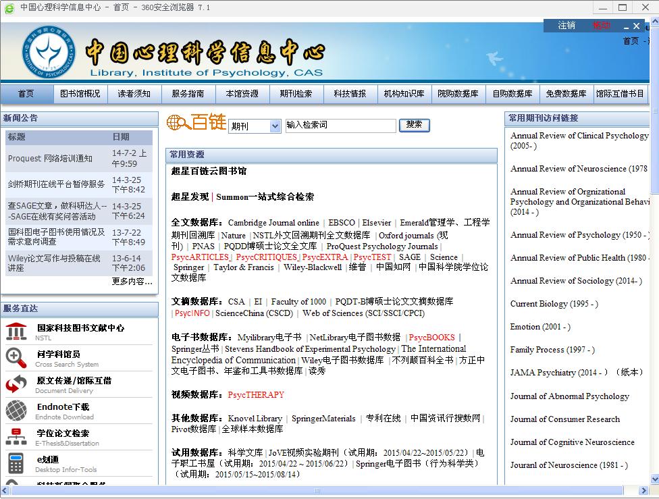The height and width of the screenshot is (499, 659).
Task: Open the JoVE视频实验期刊 trial link
Action: pyautogui.click(x=303, y=453)
